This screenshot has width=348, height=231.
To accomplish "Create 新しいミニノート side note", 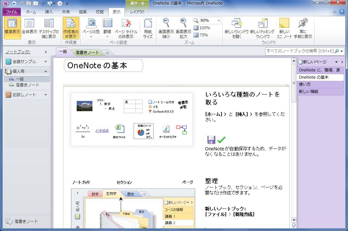I will click(x=284, y=28).
